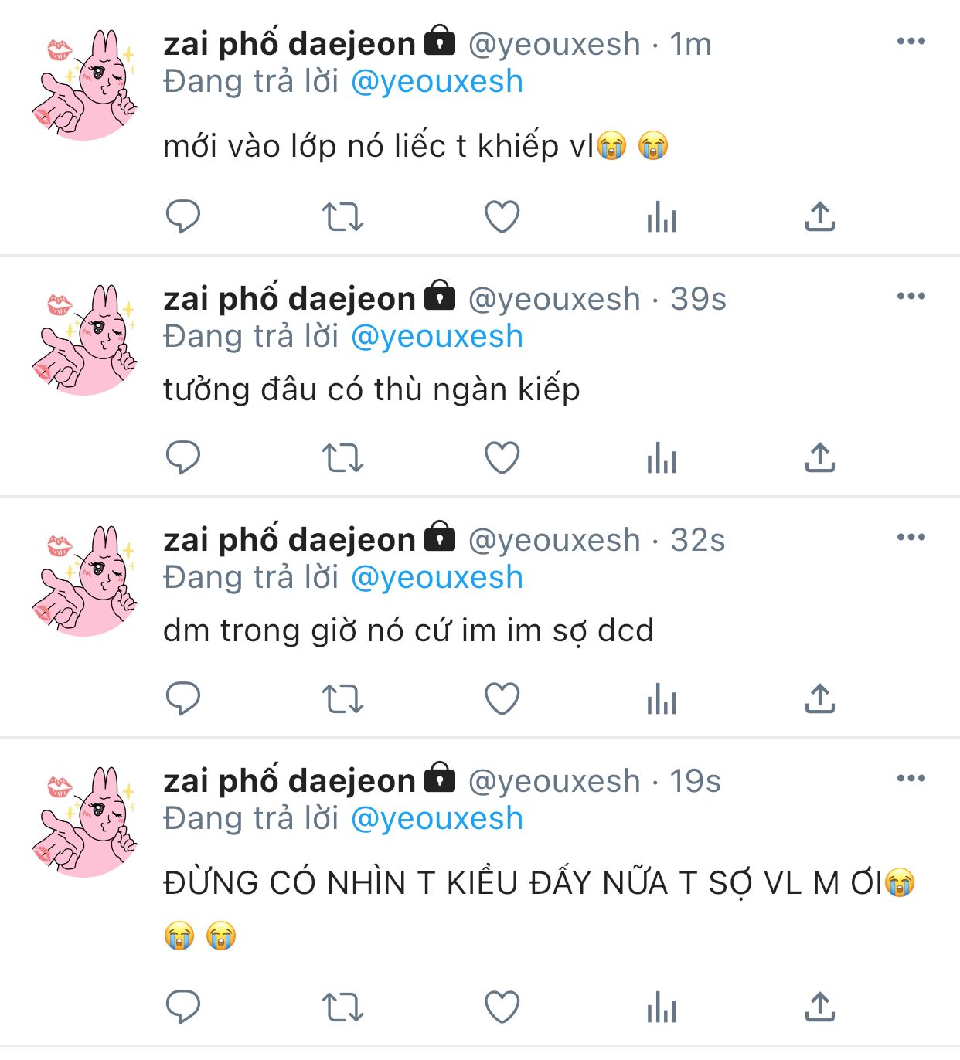Open the bunny avatar on the 39s tweet
960x1060 pixels.
tap(85, 338)
